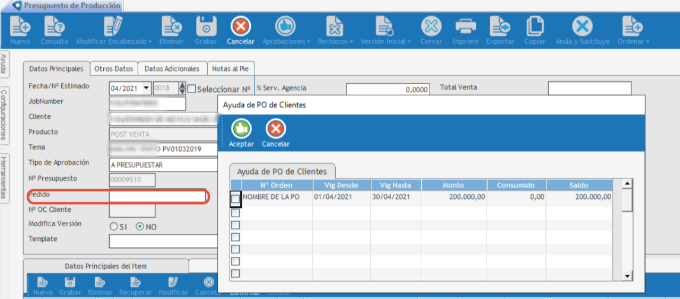Click the Pedido input field
680x299 pixels.
tap(157, 196)
